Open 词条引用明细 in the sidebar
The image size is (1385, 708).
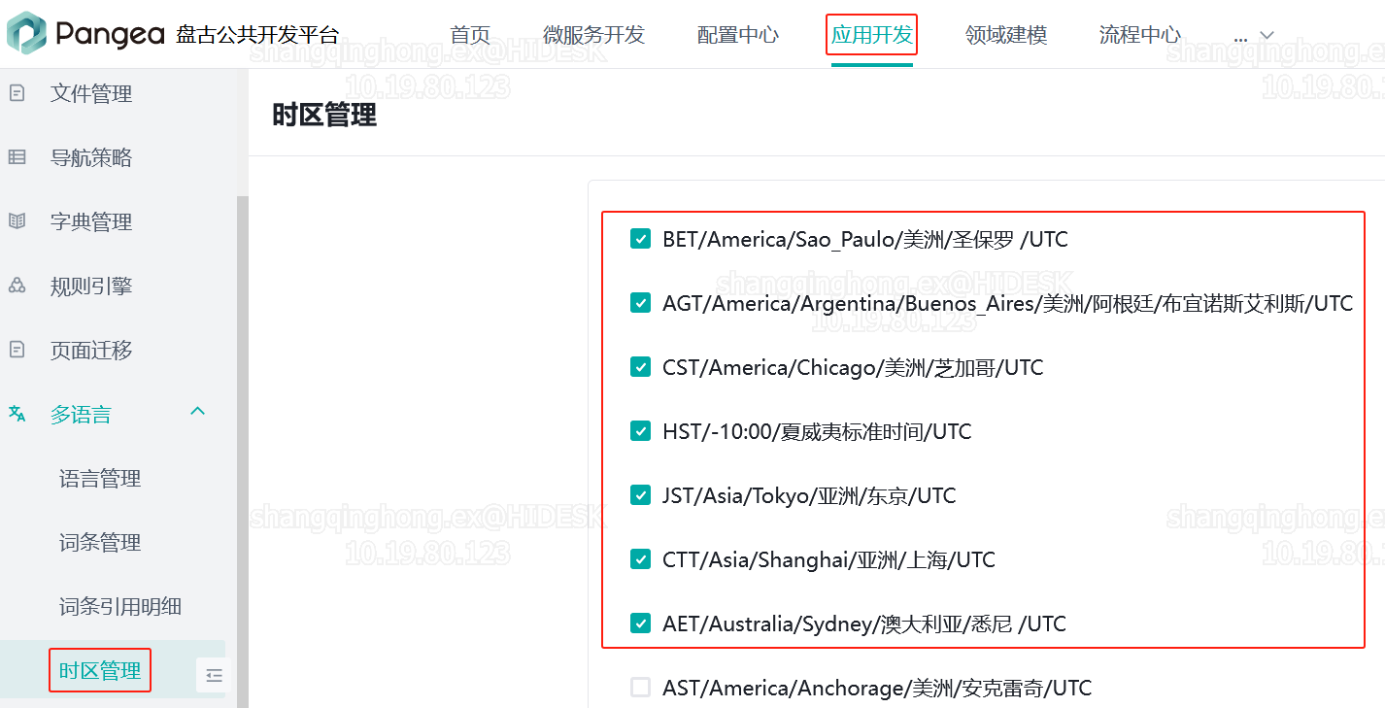120,607
